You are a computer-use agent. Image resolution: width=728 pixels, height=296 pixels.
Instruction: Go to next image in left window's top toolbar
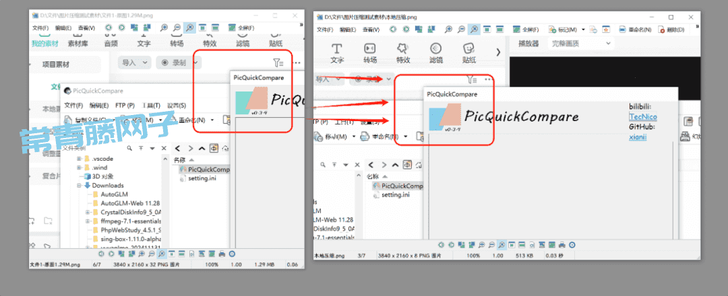click(121, 28)
